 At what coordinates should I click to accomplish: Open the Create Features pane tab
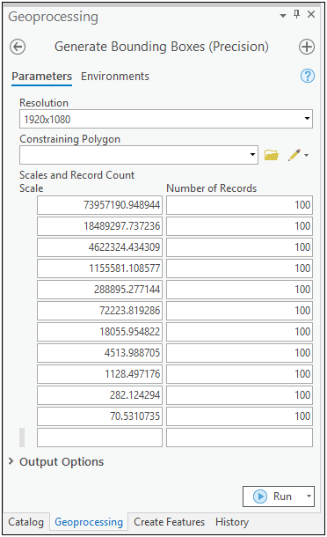pos(169,522)
